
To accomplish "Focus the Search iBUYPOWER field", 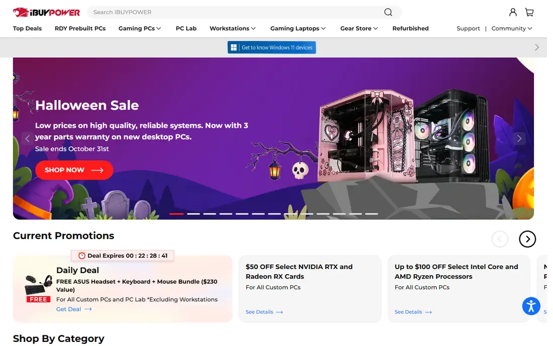I will pos(236,13).
